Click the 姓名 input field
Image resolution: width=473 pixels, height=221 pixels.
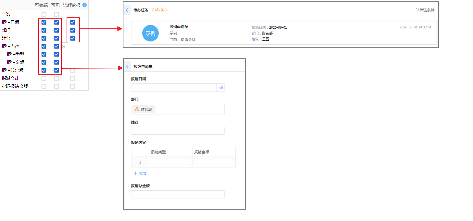click(178, 131)
